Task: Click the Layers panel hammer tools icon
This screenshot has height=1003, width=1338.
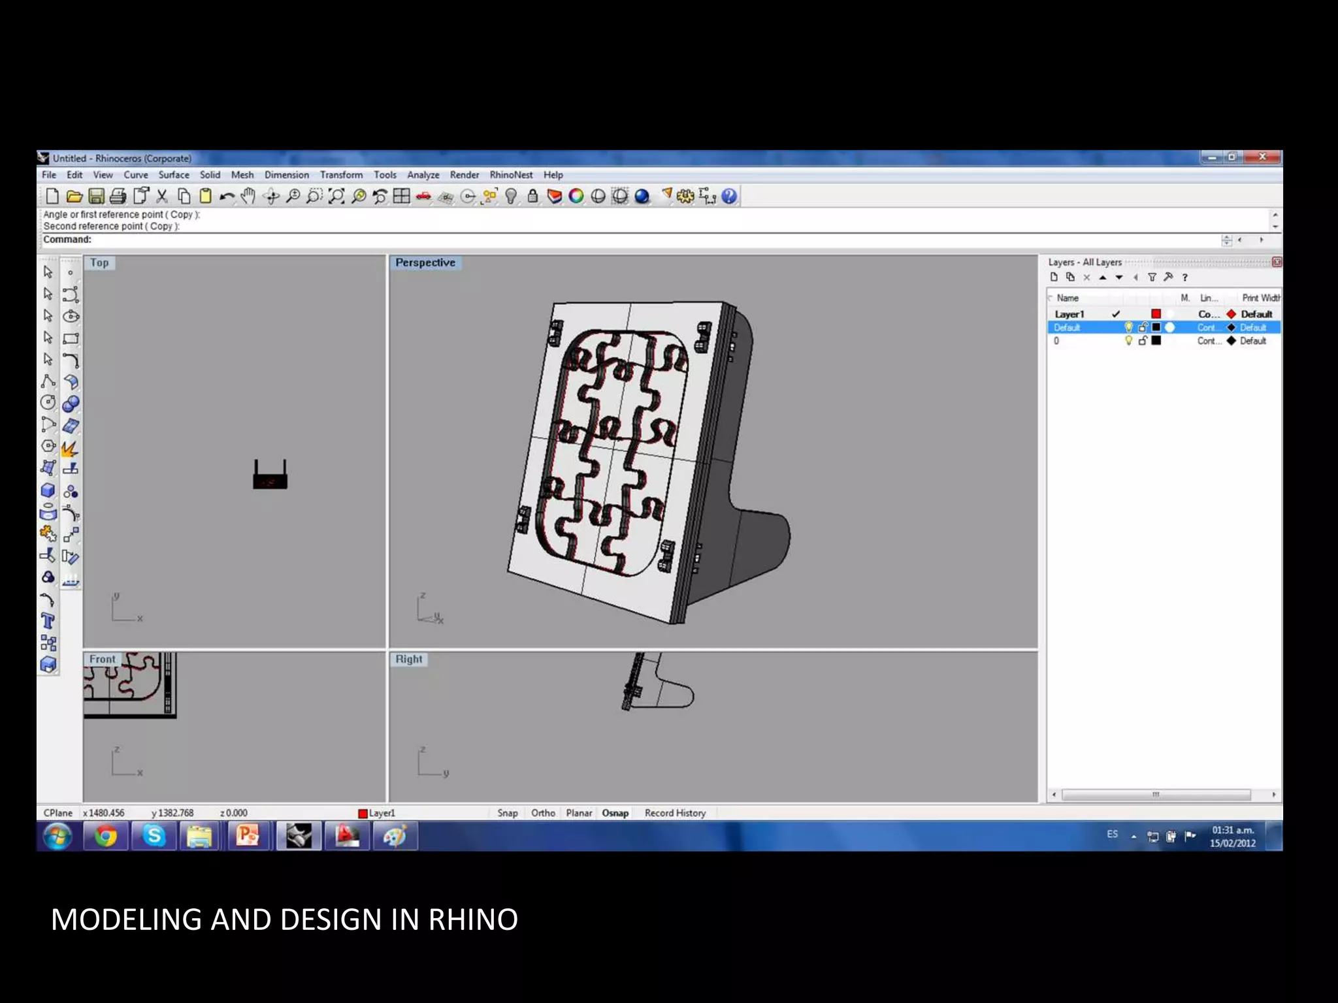Action: [1168, 277]
